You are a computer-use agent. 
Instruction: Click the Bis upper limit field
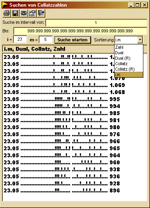pyautogui.click(x=80, y=31)
